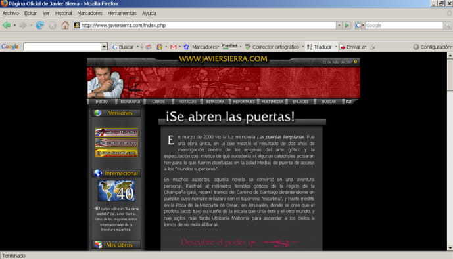Open the Historial menu
Image resolution: width=453 pixels, height=259 pixels.
[x=63, y=13]
